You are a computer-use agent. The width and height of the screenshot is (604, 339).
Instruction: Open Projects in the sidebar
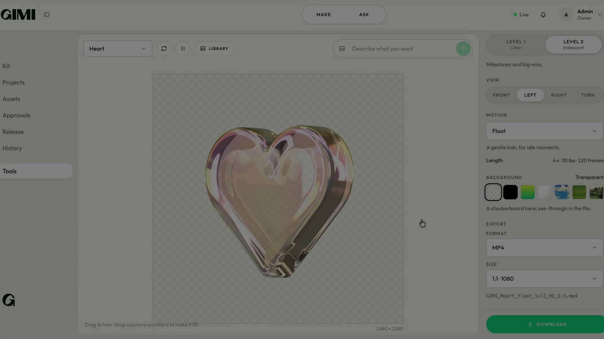point(14,83)
